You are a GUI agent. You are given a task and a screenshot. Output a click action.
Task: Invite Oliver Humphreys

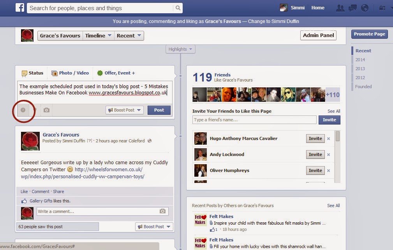point(315,170)
